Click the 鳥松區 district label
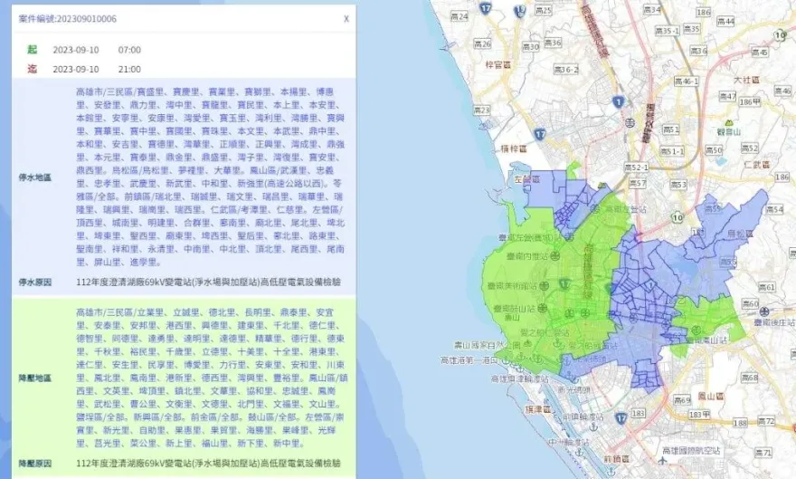This screenshot has width=796, height=479. point(740,235)
